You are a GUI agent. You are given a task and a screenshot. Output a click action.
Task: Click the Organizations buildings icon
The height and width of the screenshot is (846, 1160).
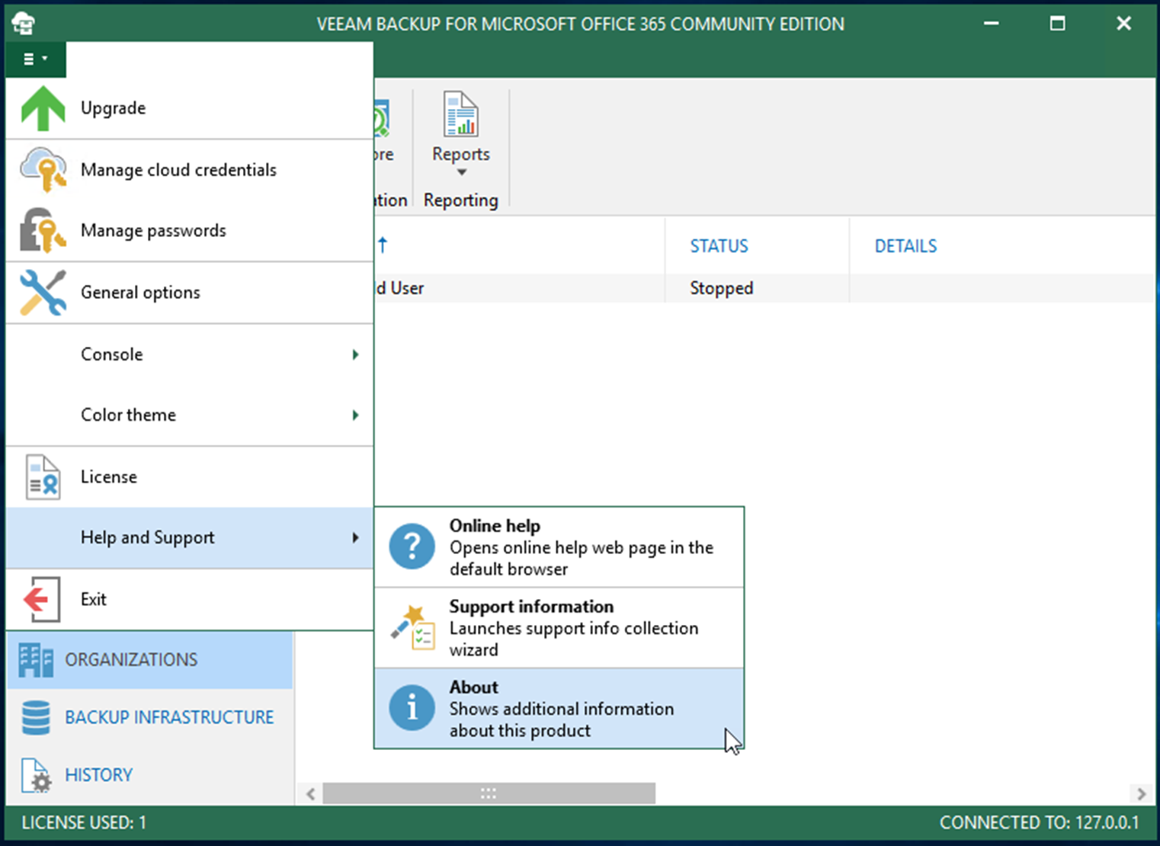(x=36, y=660)
